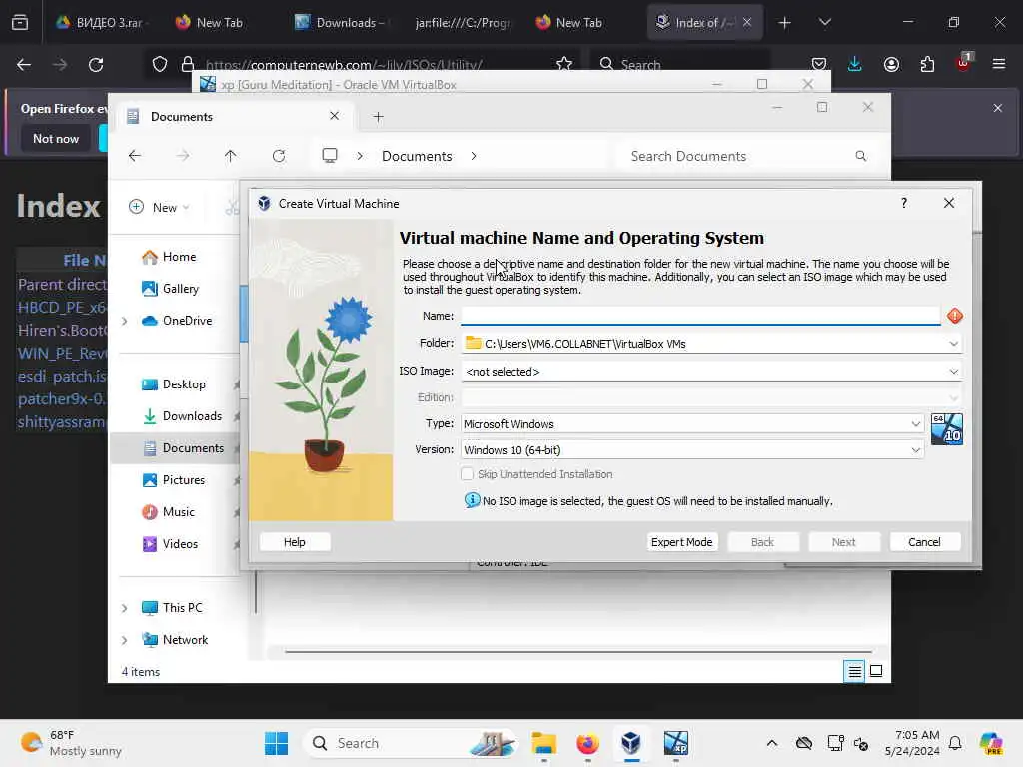Click Firefox downloads arrow icon in toolbar
Viewport: 1023px width, 767px height.
[855, 64]
